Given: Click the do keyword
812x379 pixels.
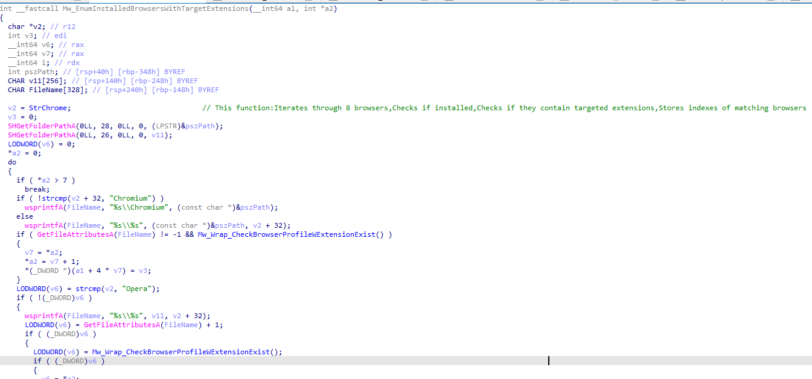Looking at the screenshot, I should tap(12, 162).
